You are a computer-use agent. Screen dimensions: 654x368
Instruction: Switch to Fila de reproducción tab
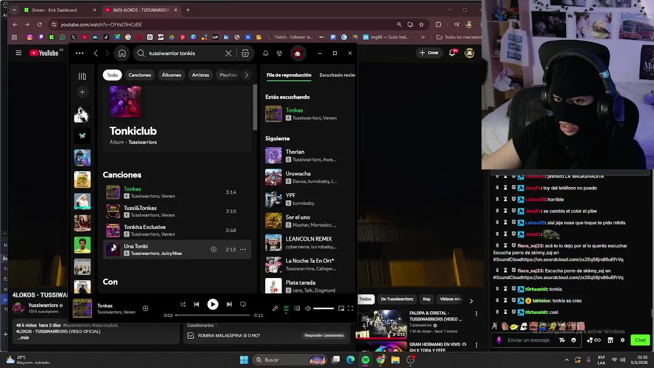(x=289, y=75)
